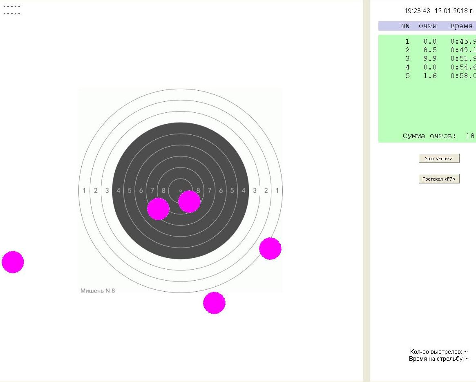
Task: Click the Очки column header
Action: click(427, 26)
